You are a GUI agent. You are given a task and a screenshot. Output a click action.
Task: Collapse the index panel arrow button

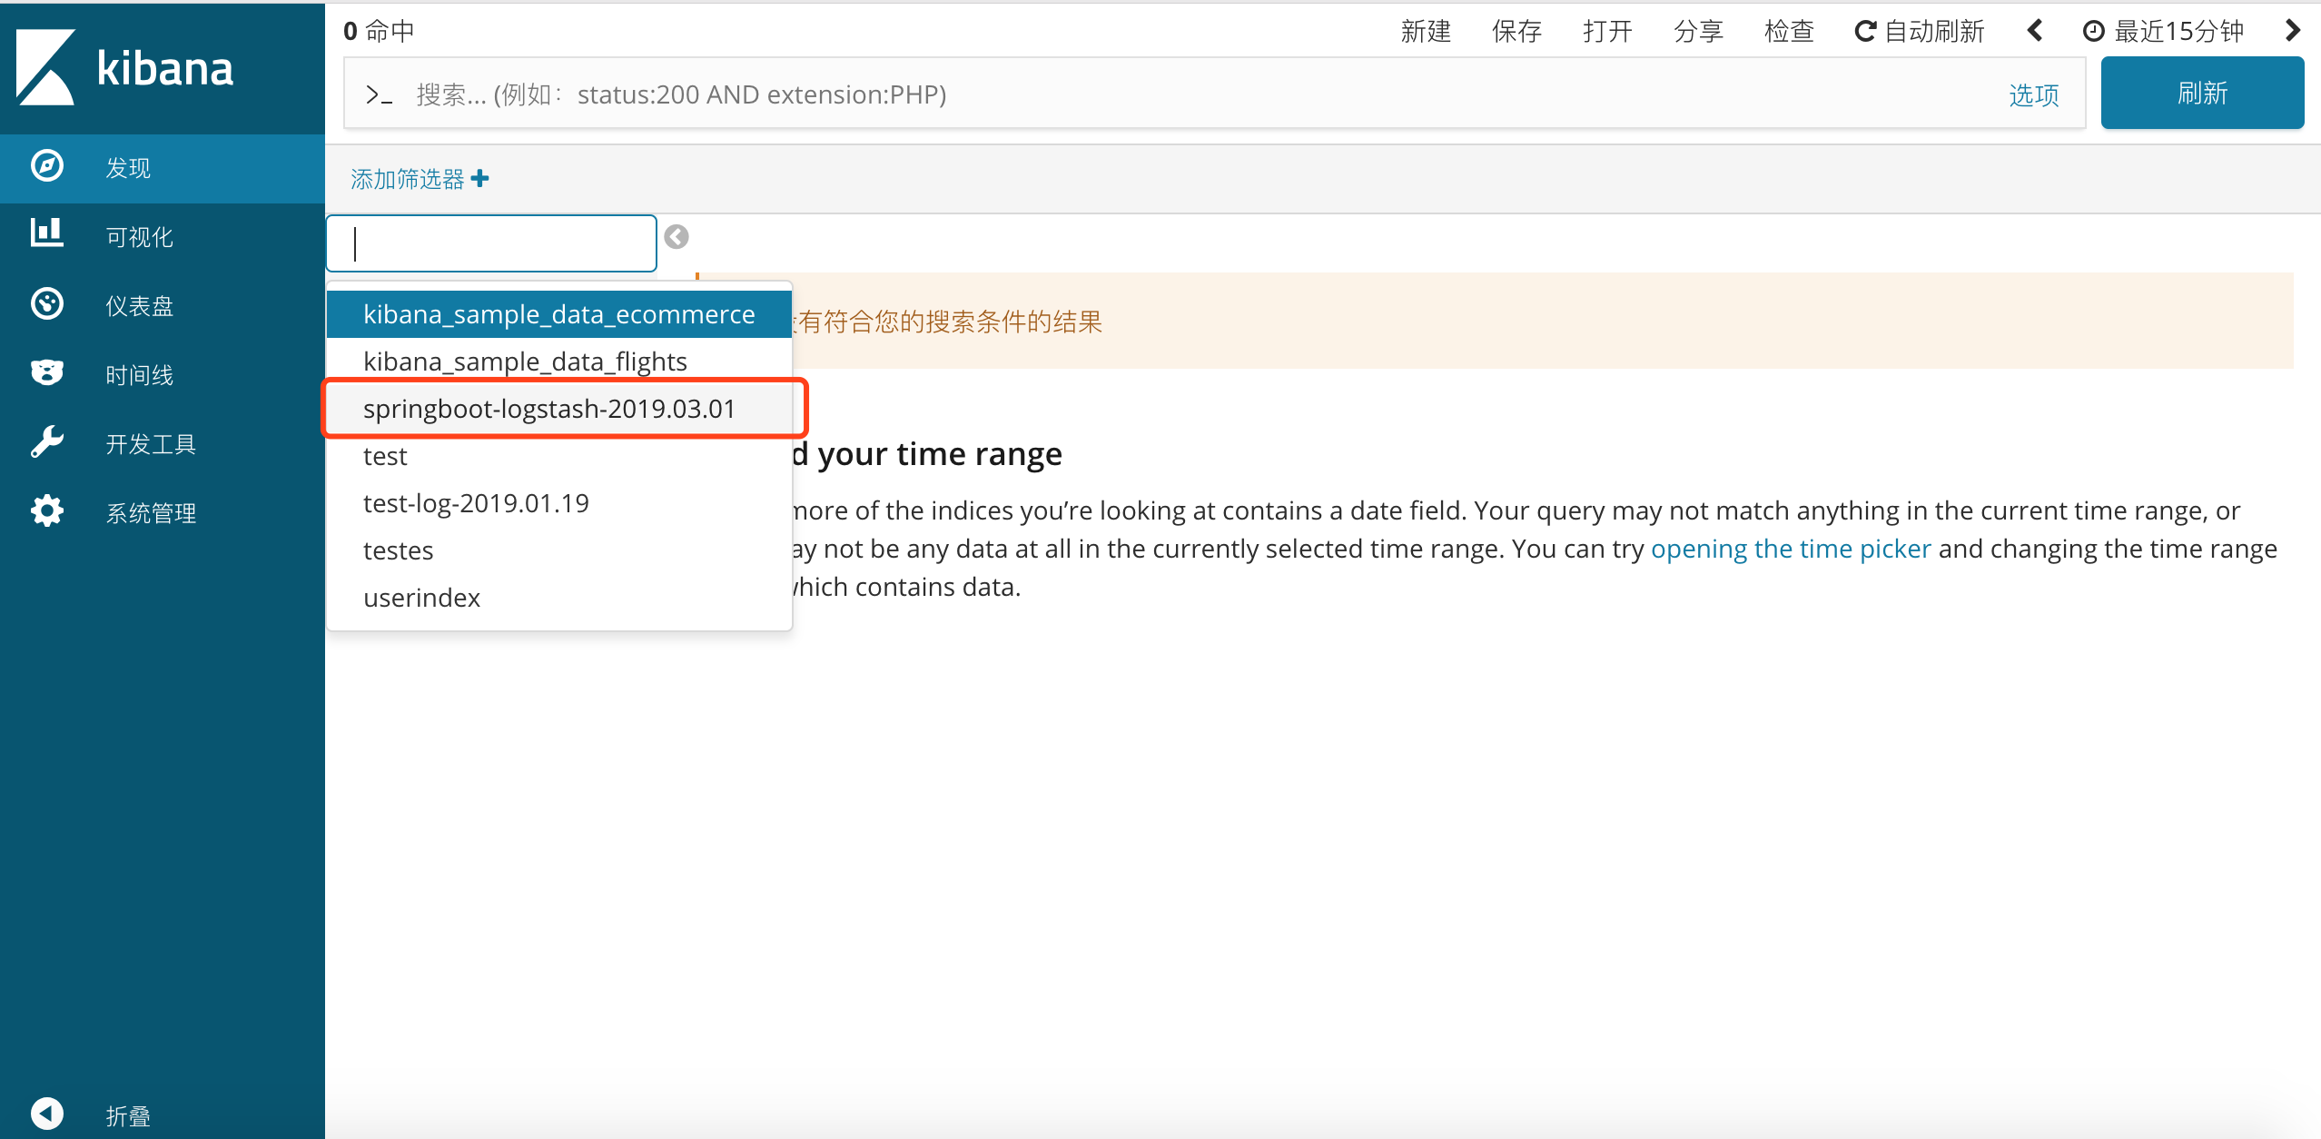click(677, 237)
